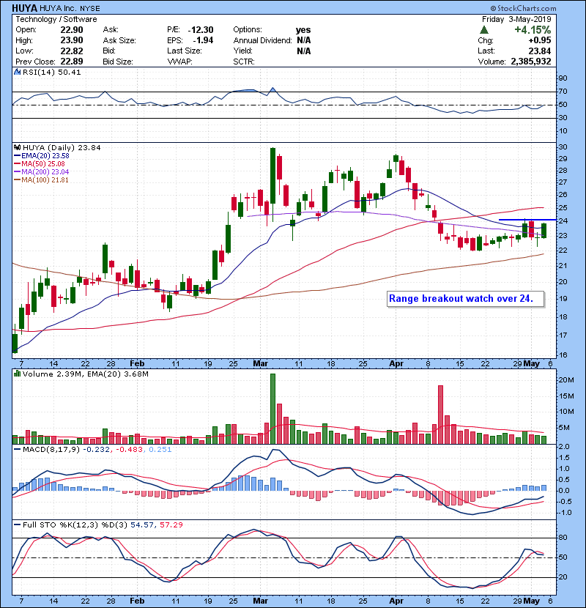
Task: Click the MA(200) 23.04 legend entry
Action: (42, 171)
